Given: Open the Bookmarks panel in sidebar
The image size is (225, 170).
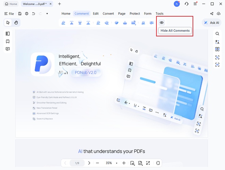Looking at the screenshot, I should (x=7, y=41).
